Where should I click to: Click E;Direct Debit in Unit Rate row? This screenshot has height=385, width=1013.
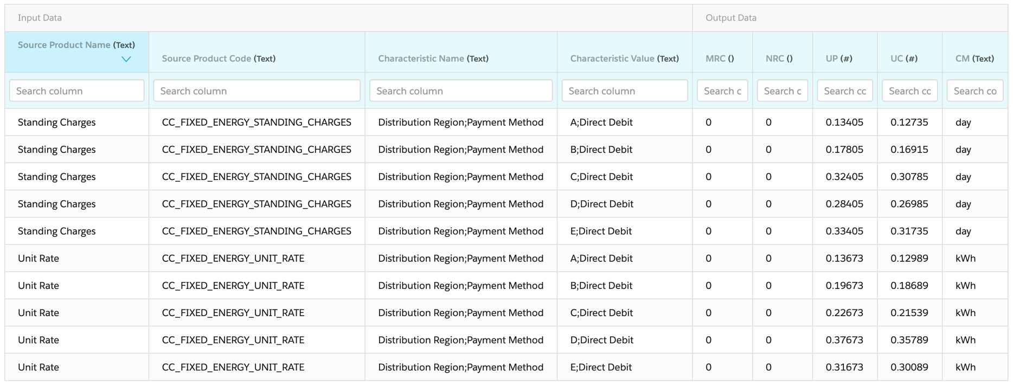pyautogui.click(x=601, y=367)
